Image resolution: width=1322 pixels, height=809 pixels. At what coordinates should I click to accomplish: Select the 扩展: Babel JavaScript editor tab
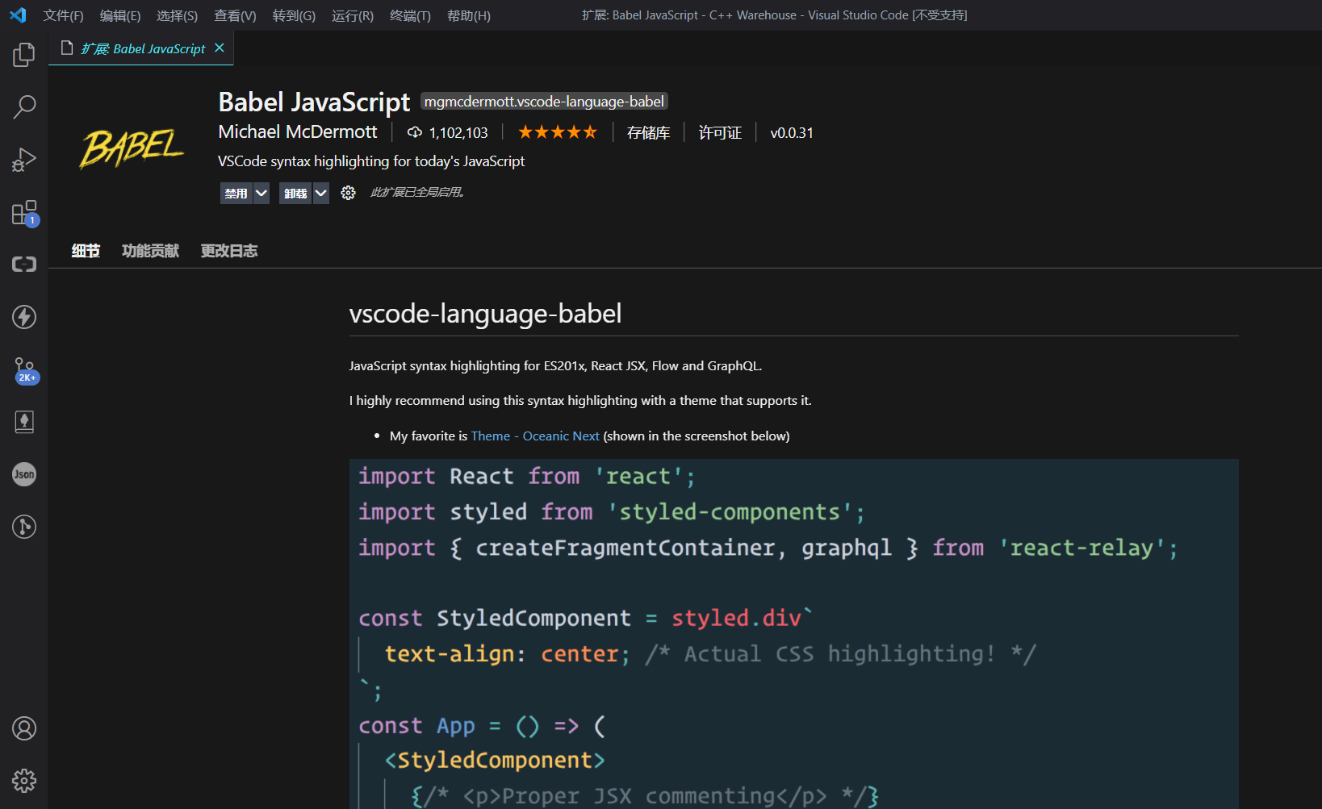(141, 48)
